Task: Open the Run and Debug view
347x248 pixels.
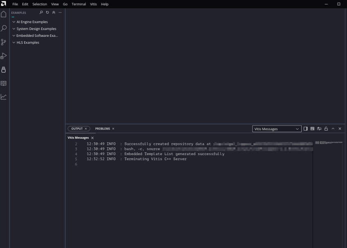Action: 4,56
